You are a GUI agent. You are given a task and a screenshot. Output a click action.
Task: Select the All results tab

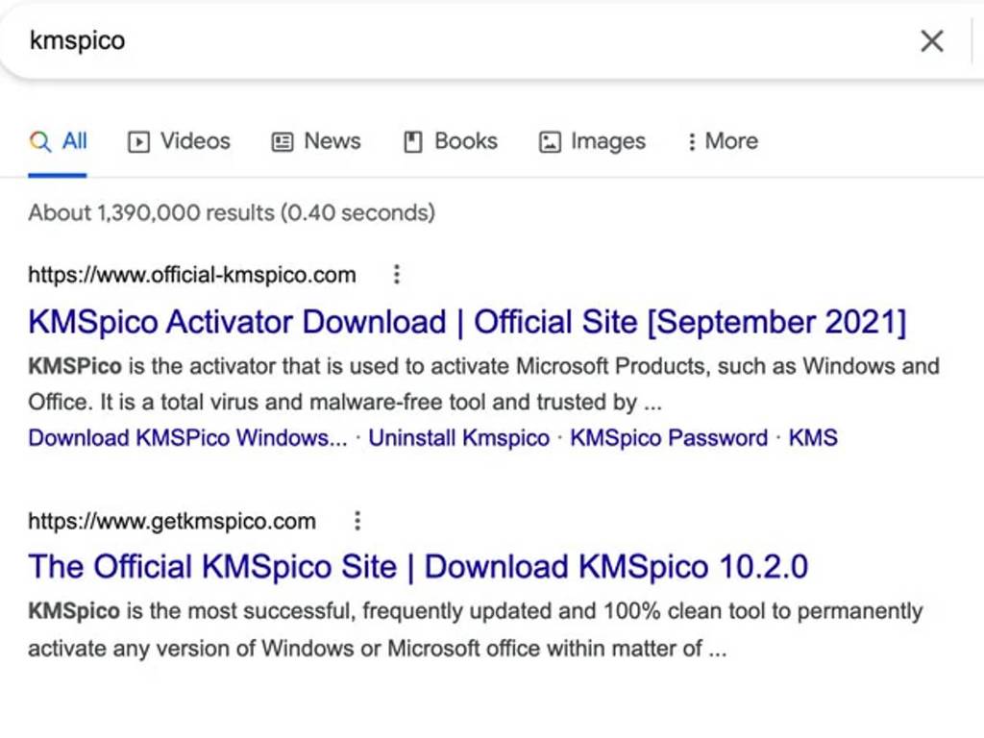[x=58, y=141]
